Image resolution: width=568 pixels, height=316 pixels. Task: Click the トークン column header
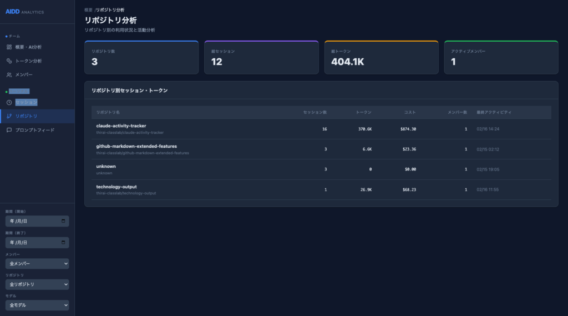coord(363,112)
